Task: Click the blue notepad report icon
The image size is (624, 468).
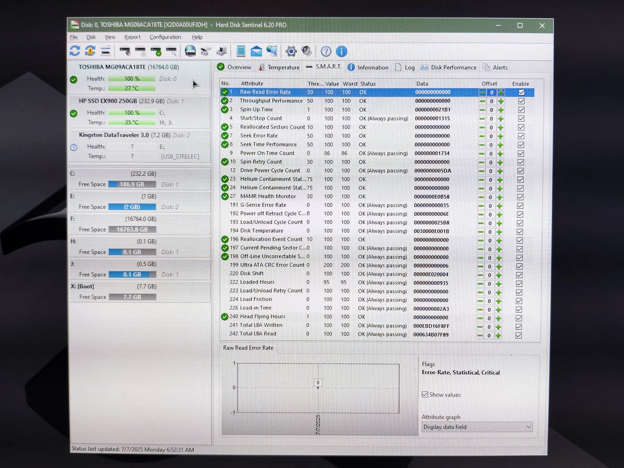Action: click(241, 51)
